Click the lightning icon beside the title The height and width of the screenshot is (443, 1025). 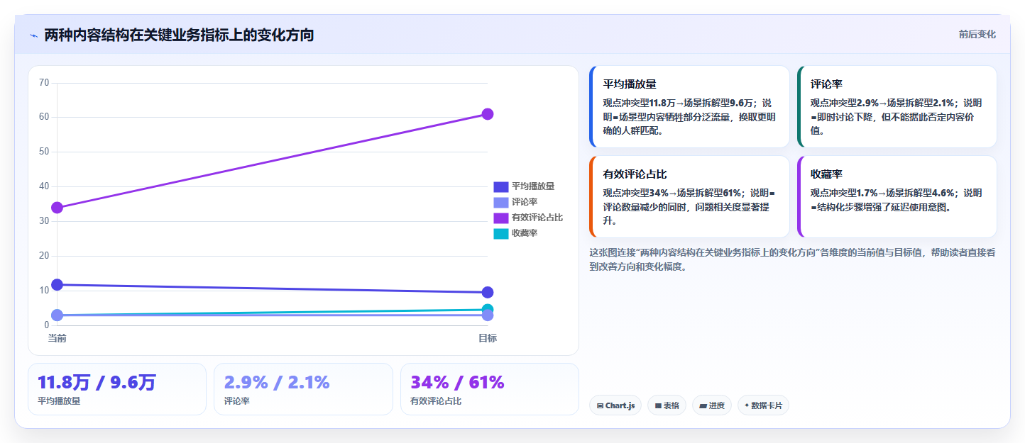tap(34, 35)
